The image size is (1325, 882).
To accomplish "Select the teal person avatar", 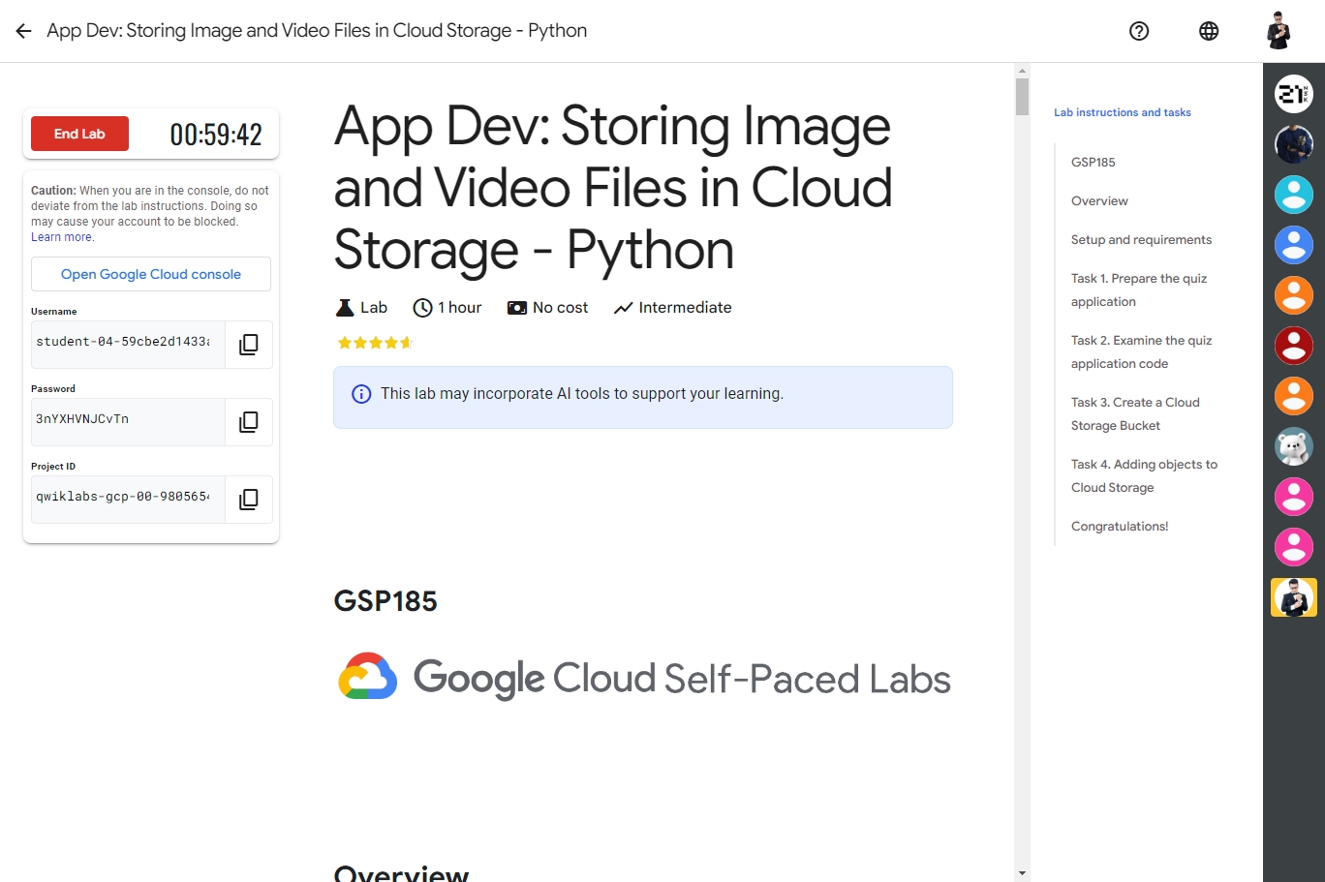I will (x=1294, y=195).
